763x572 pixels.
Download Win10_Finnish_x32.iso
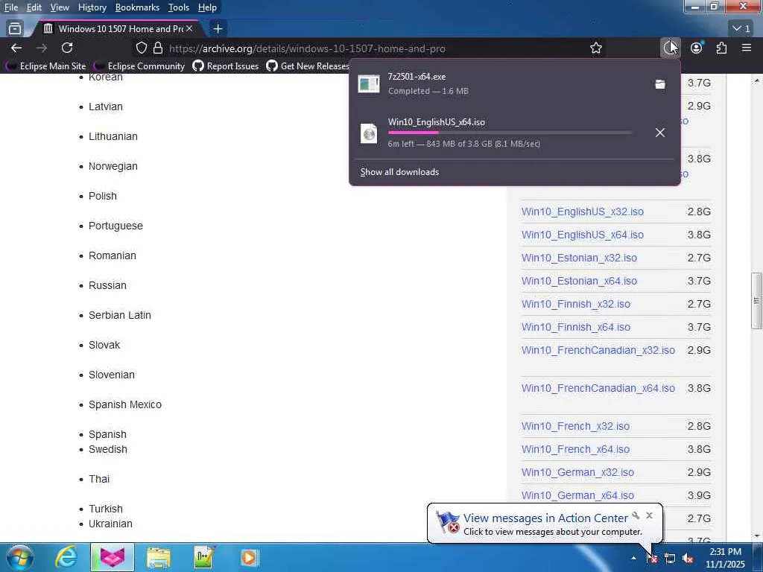[576, 304]
